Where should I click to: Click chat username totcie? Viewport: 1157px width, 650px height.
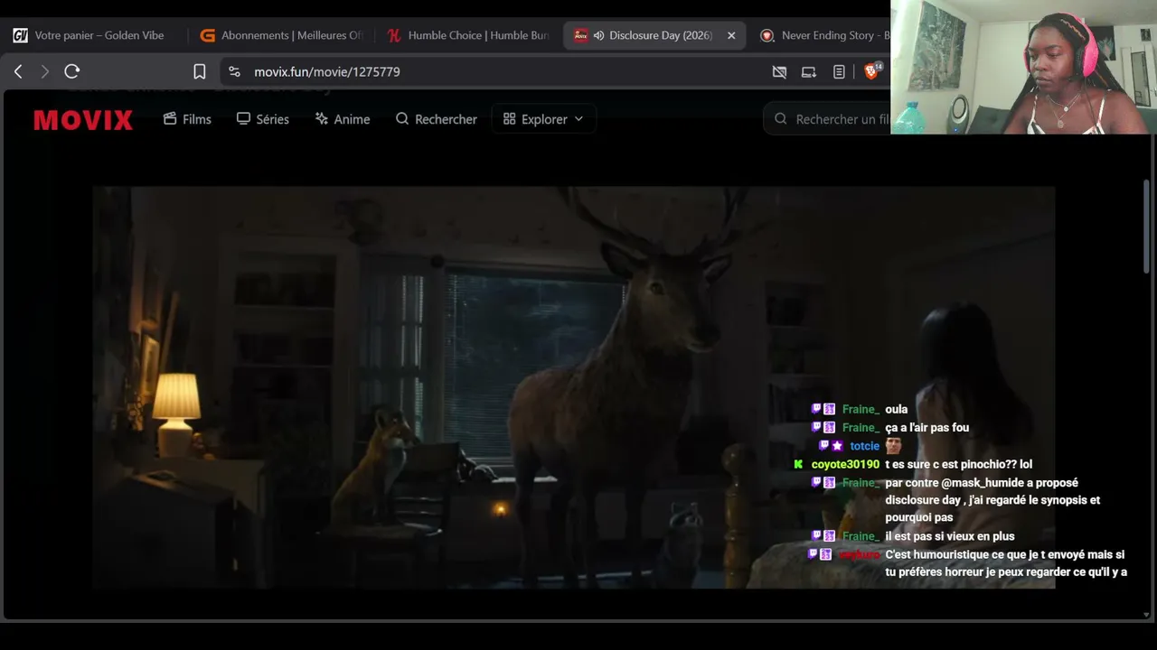(x=864, y=446)
